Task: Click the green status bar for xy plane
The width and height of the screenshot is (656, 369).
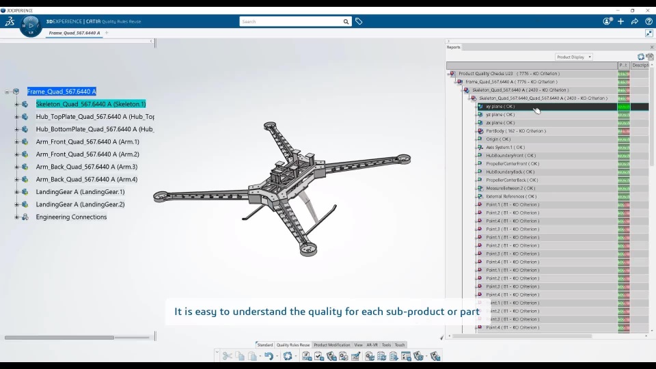Action: pyautogui.click(x=623, y=107)
